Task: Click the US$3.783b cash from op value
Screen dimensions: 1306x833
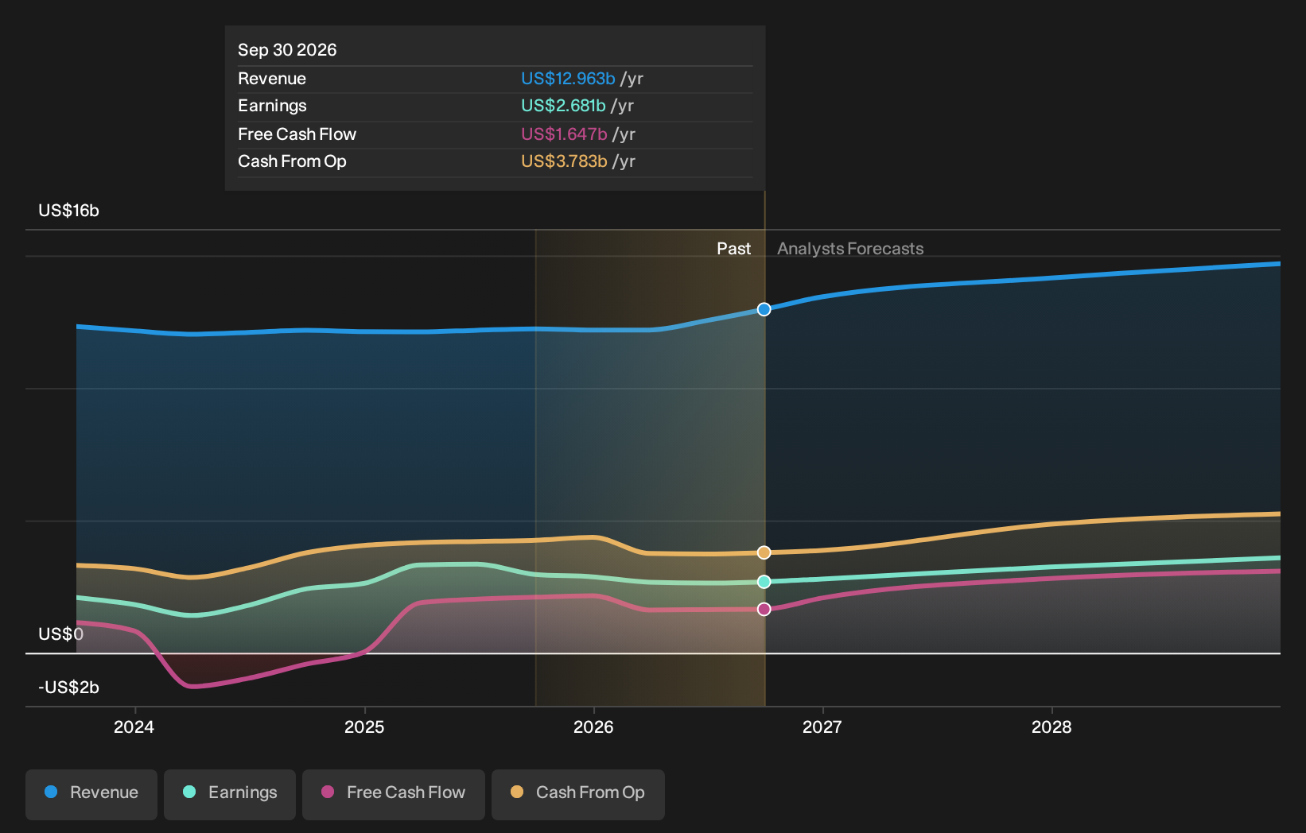Action: (x=564, y=161)
